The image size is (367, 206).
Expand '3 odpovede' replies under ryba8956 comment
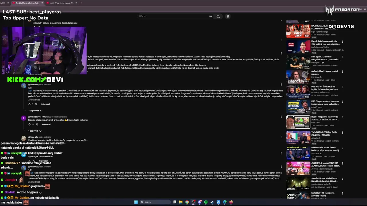pyautogui.click(x=35, y=111)
